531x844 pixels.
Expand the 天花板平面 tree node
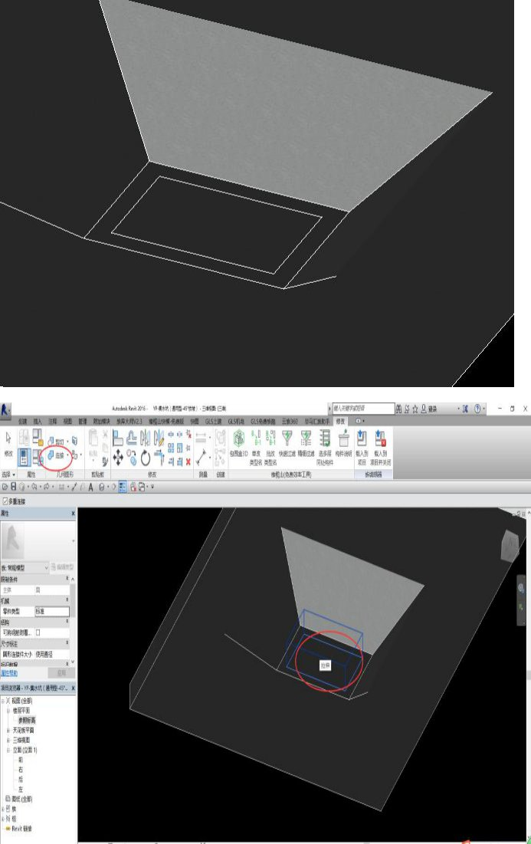coord(8,729)
